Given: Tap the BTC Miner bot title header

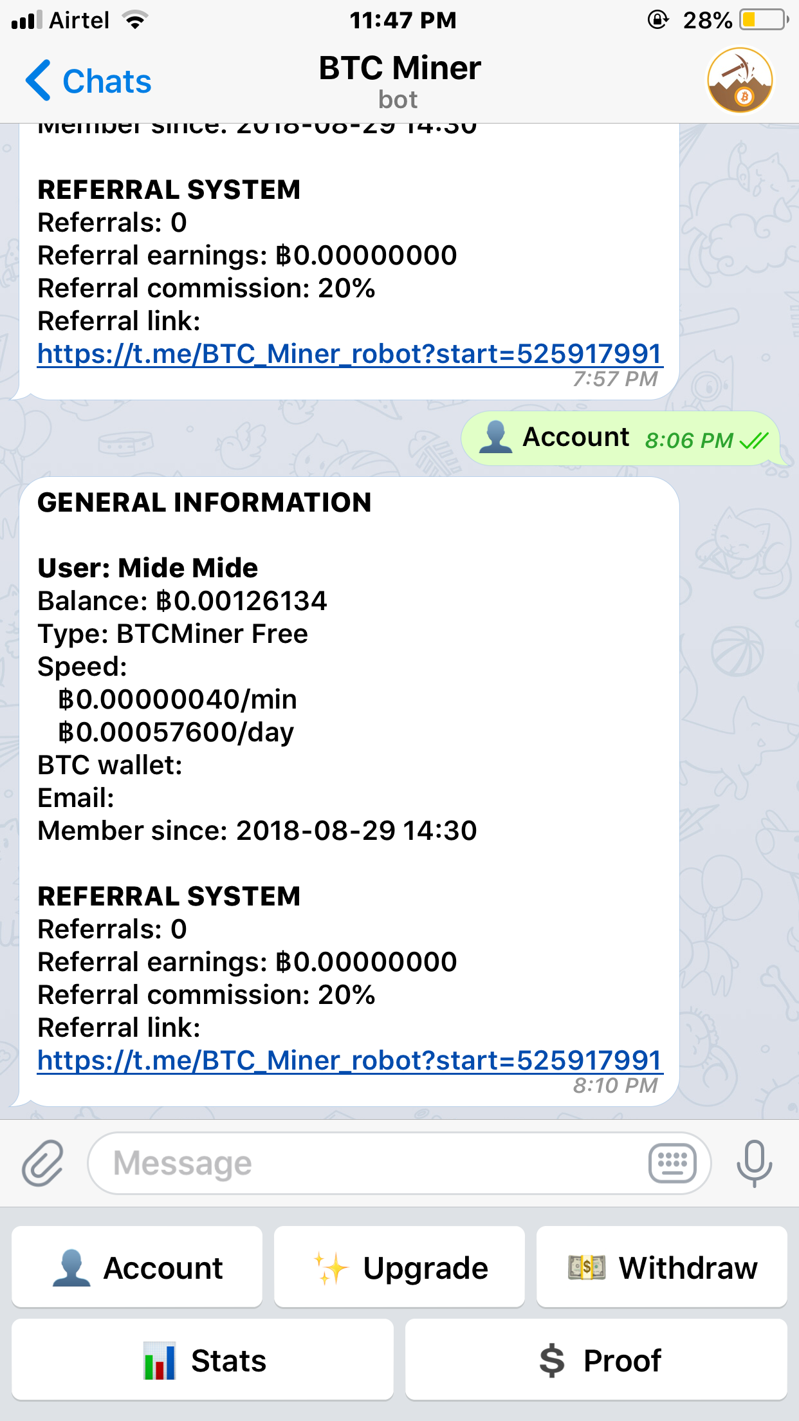Looking at the screenshot, I should click(x=399, y=81).
